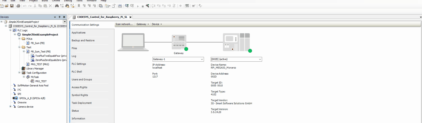Click the Gateway device image in the diagram
Viewport: 422px width, 123px height.
tap(179, 42)
